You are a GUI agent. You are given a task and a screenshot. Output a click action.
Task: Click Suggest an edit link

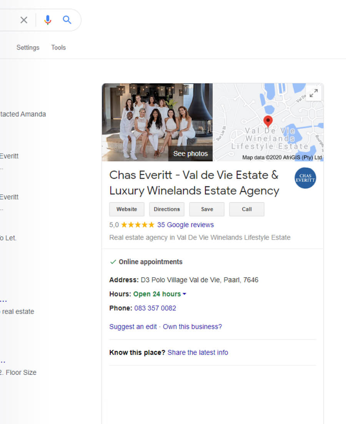pyautogui.click(x=133, y=327)
